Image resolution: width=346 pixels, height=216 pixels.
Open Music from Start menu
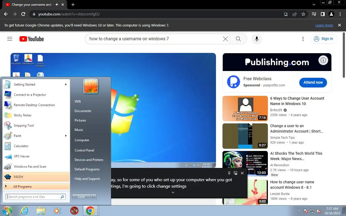(79, 130)
